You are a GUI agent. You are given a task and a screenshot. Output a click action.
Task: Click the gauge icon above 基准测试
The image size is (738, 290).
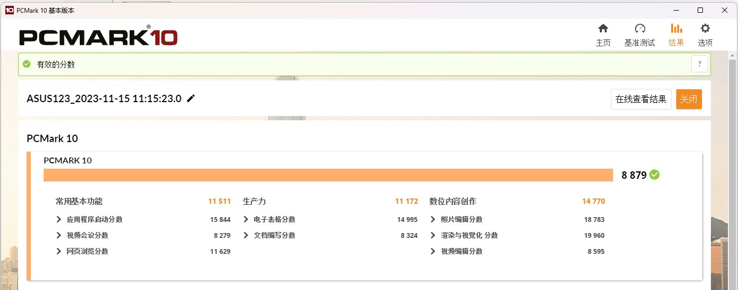point(640,28)
